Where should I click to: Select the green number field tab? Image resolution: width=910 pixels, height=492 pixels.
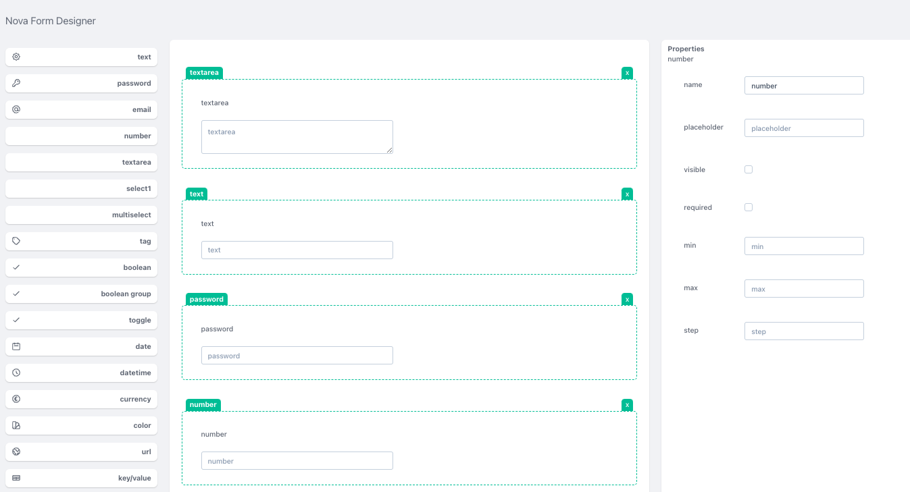tap(203, 405)
